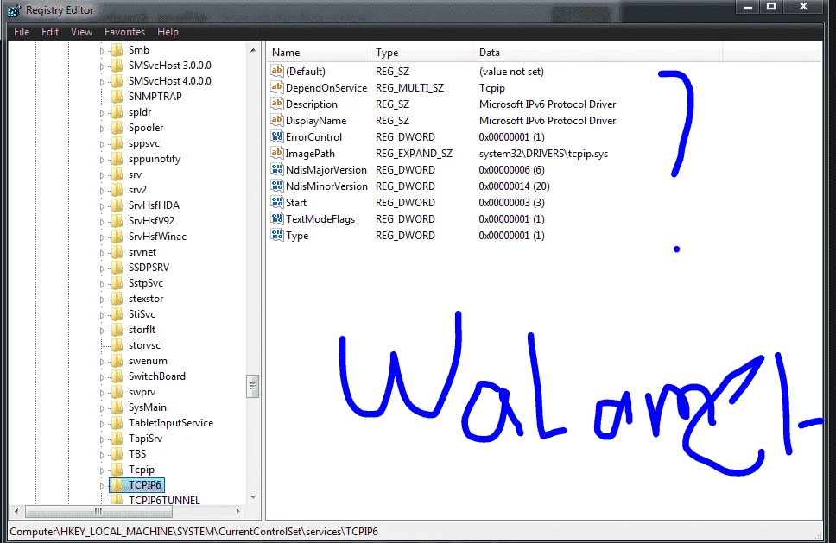Expand the spldr key
This screenshot has width=836, height=543.
click(x=102, y=113)
